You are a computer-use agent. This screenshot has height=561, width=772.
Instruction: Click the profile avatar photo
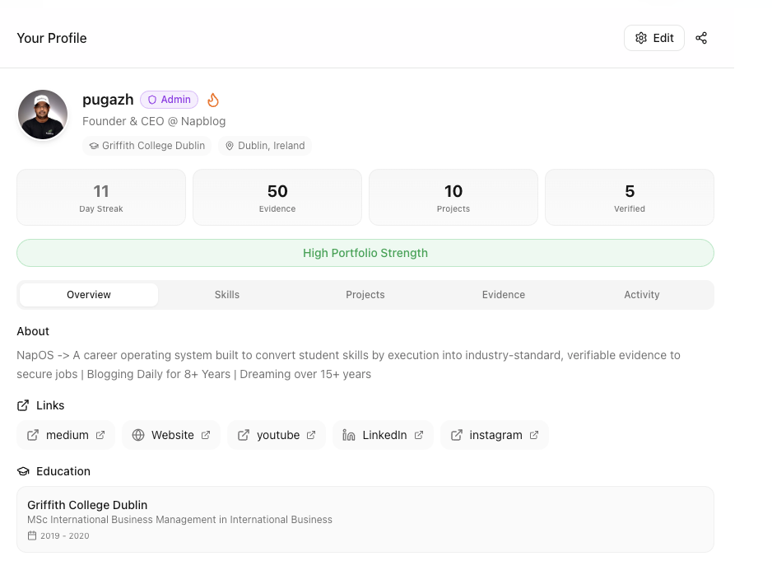(x=43, y=115)
